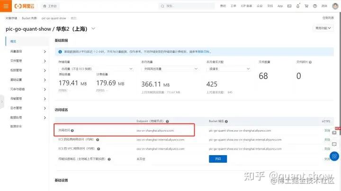Viewport: 341px width, 191px height.
Task: Select pic-go-quant-show.oss-cn-shanghai.aliyuncs.com bucket domain
Action: pyautogui.click(x=240, y=131)
